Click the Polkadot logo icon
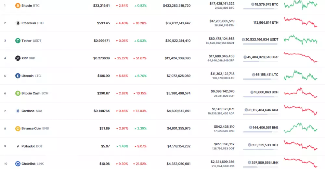This screenshot has height=169, width=325. [18, 146]
